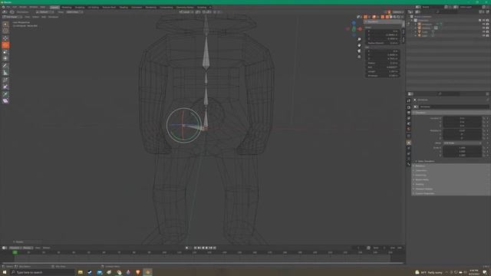Collapse first object row in Outliner
The image size is (491, 276).
click(x=416, y=24)
